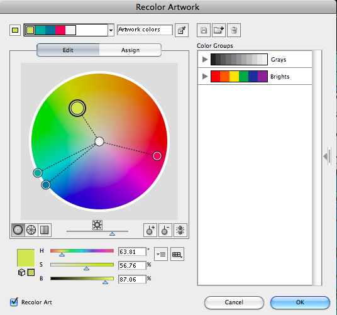This screenshot has height=315, width=337.
Task: Switch to the Assign tab
Action: (x=130, y=50)
